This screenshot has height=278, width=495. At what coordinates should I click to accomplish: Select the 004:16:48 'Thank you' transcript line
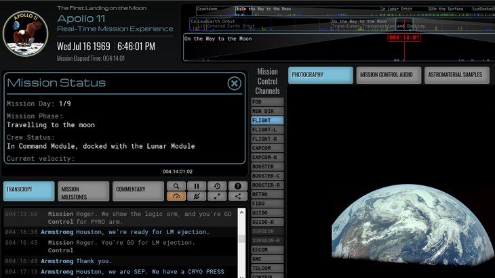point(120,261)
